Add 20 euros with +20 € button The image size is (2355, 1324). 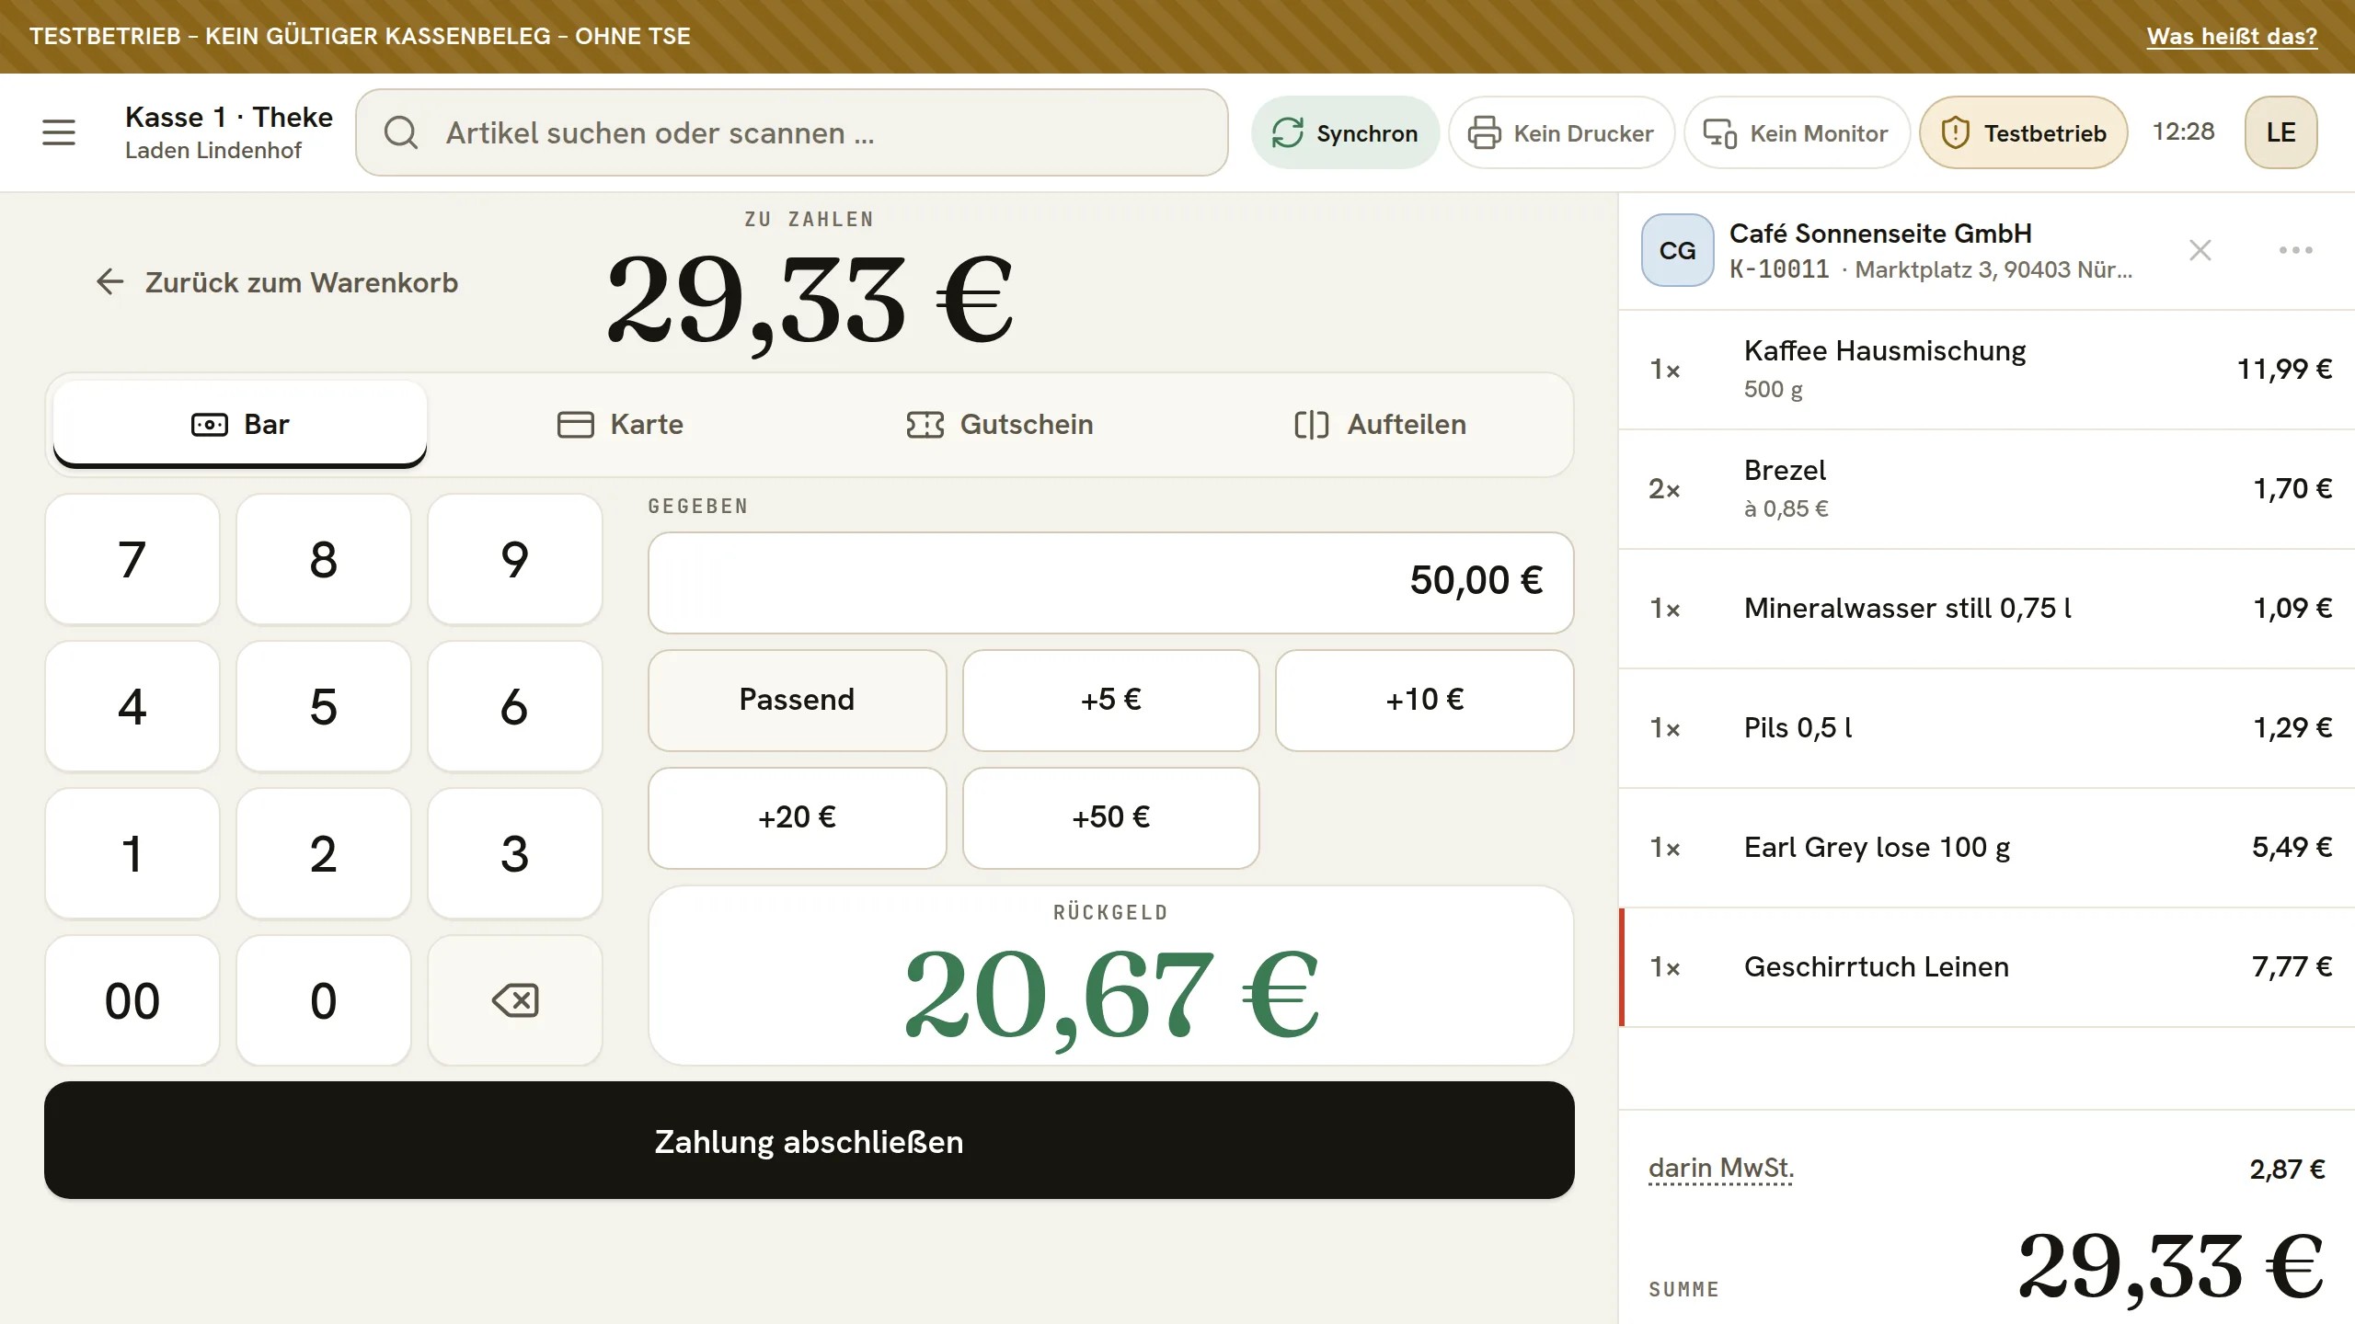798,817
